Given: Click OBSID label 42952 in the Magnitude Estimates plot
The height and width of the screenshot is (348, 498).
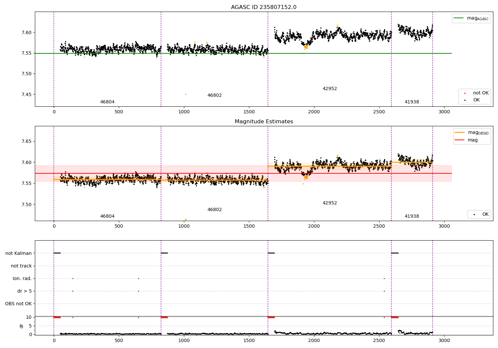Looking at the screenshot, I should [x=330, y=203].
